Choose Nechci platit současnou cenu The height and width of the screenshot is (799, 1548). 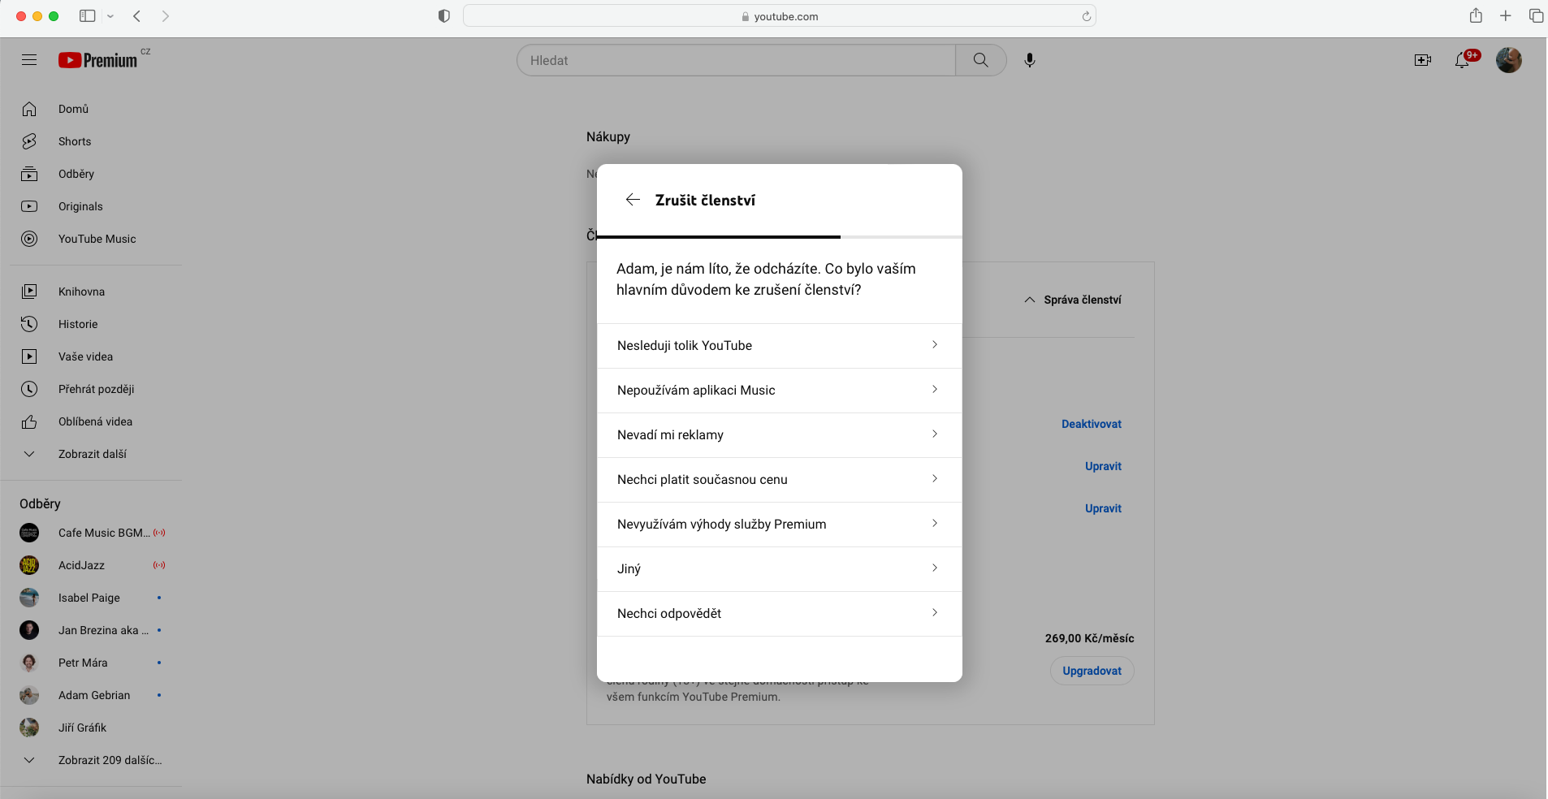[778, 480]
